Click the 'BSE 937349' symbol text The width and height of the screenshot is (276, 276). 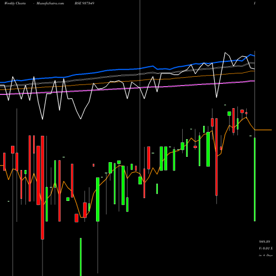click(84, 3)
